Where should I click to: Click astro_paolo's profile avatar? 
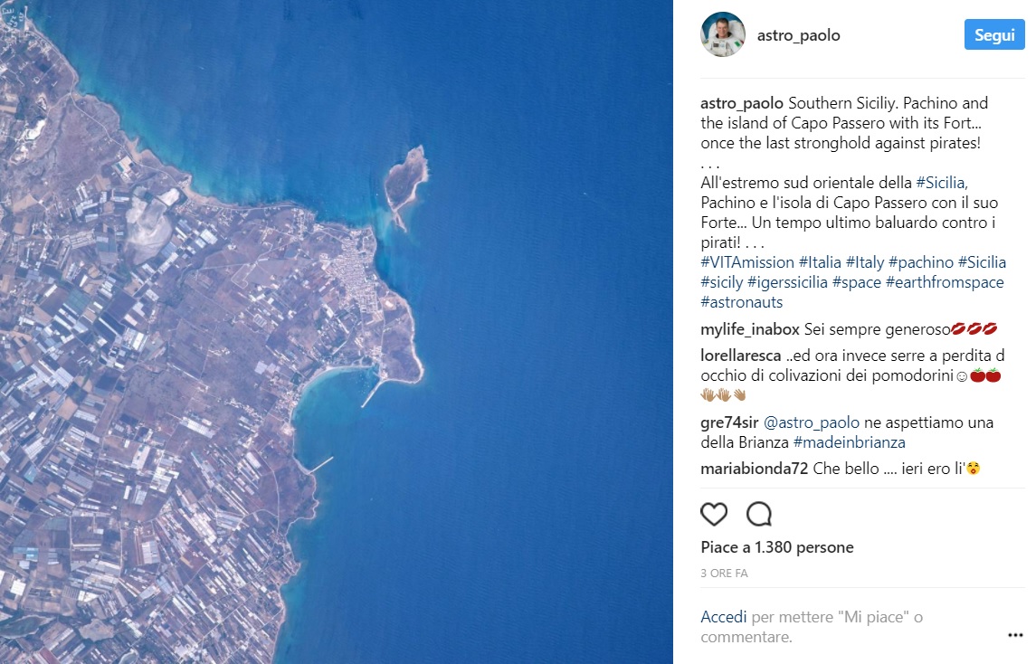click(x=723, y=35)
